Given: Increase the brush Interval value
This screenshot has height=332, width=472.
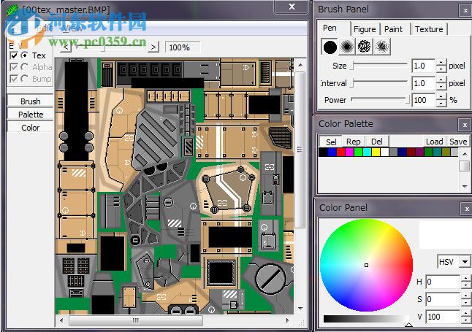Looking at the screenshot, I should click(x=441, y=80).
